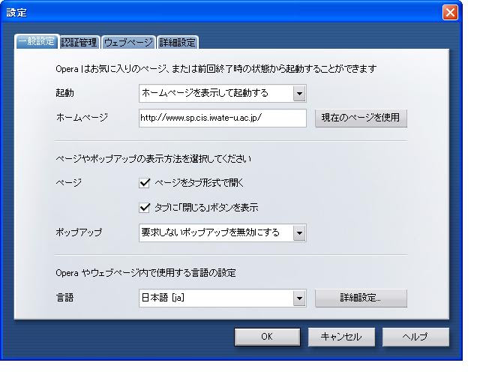Screen dimensions: 480x384
Task: Toggle タブに「閉じる」ボタンを表示 checkbox
Action: tap(145, 208)
